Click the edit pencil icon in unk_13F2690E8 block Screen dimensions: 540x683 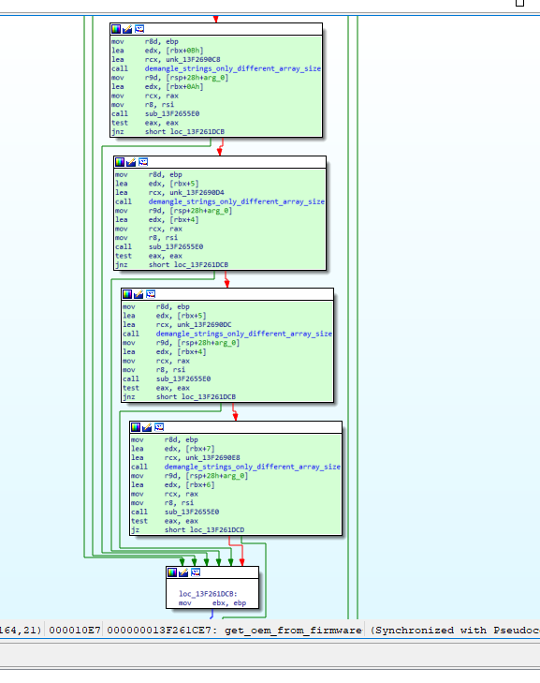(x=147, y=427)
